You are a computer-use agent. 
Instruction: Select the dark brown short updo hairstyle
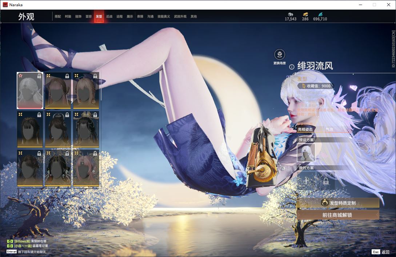(x=30, y=168)
